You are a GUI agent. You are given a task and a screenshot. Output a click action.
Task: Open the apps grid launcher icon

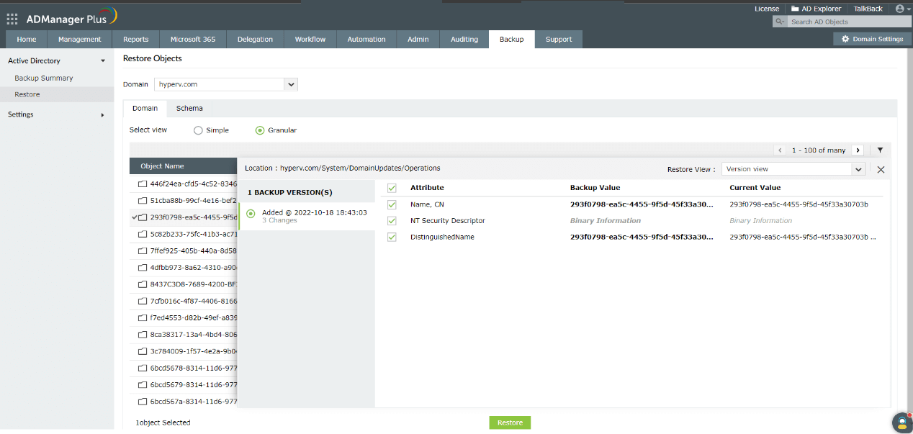(x=12, y=19)
